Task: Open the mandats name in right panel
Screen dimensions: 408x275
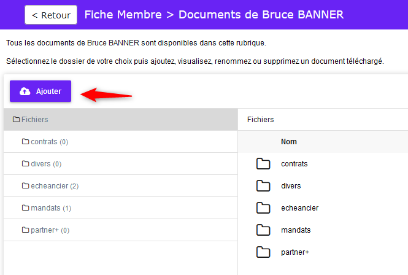Action: 296,230
